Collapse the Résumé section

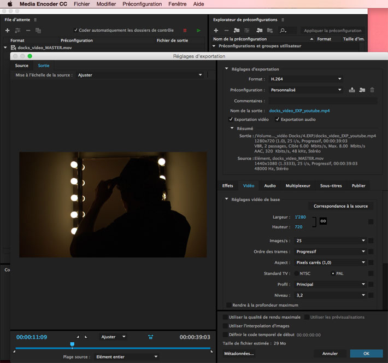(x=232, y=128)
